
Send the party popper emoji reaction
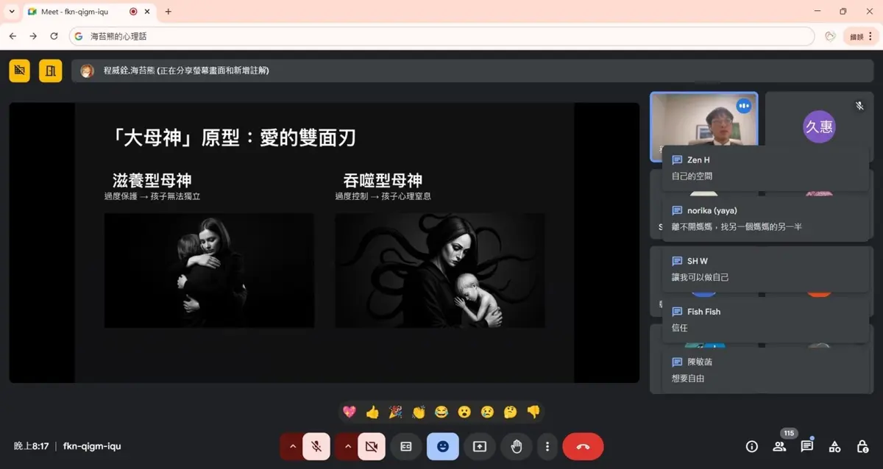[396, 412]
